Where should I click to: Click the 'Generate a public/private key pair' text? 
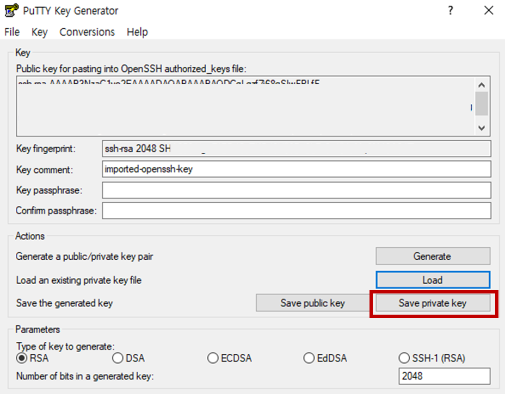tap(84, 257)
